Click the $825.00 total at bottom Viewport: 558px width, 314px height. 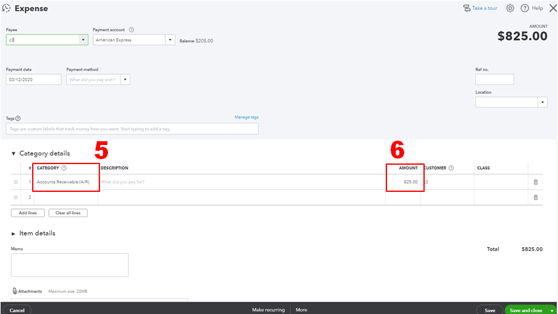click(x=532, y=249)
